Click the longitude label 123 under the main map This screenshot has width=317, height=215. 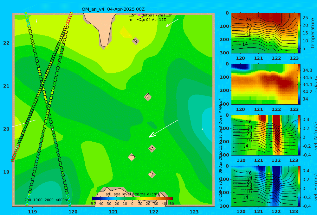click(194, 212)
